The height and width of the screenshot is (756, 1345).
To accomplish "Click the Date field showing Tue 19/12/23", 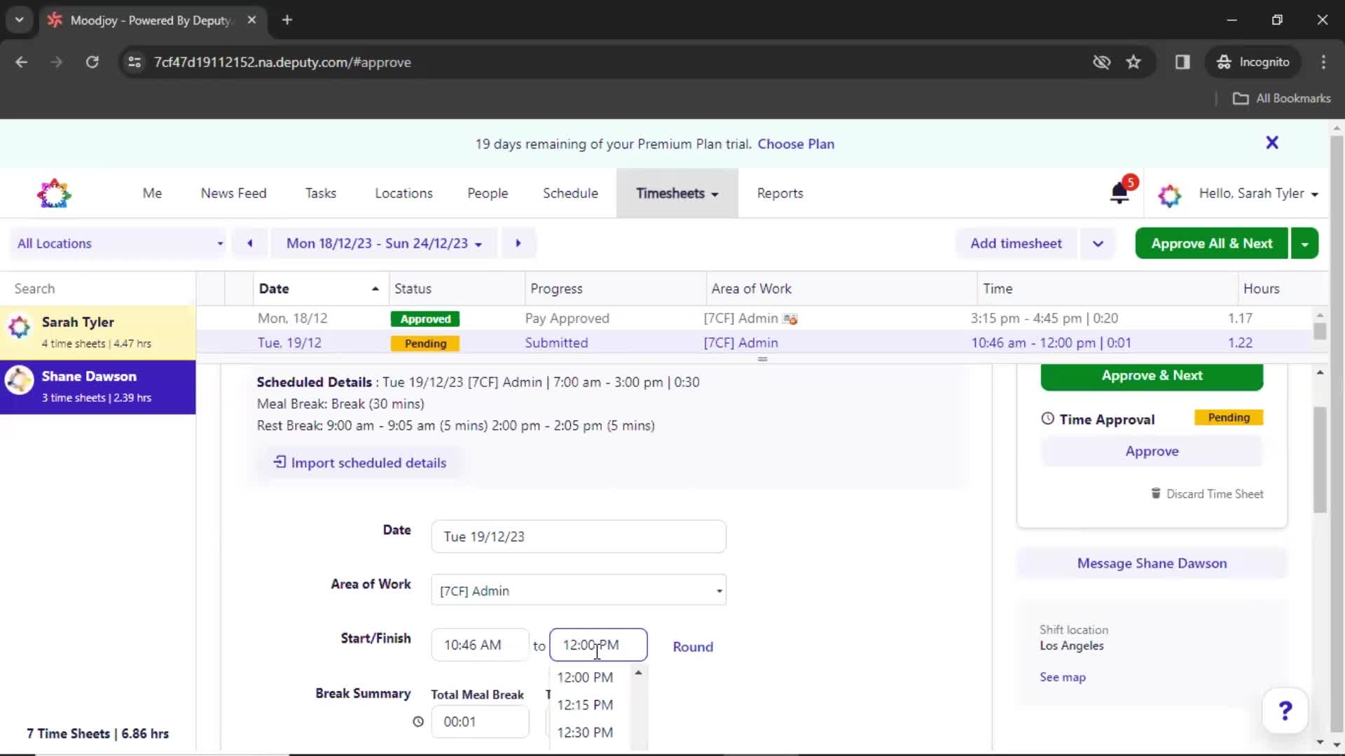I will (x=579, y=536).
